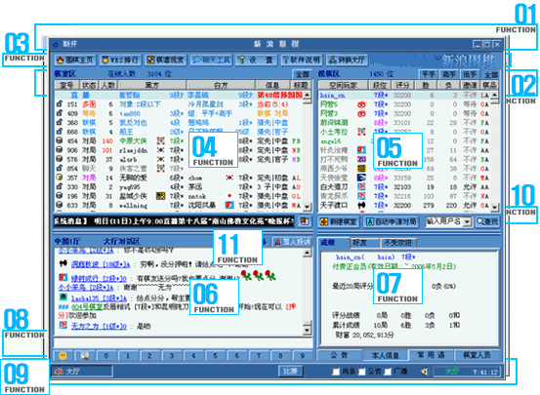The height and width of the screenshot is (395, 540).
Task: Click the Korean flag beside rluwjddn
Action: tap(160, 150)
